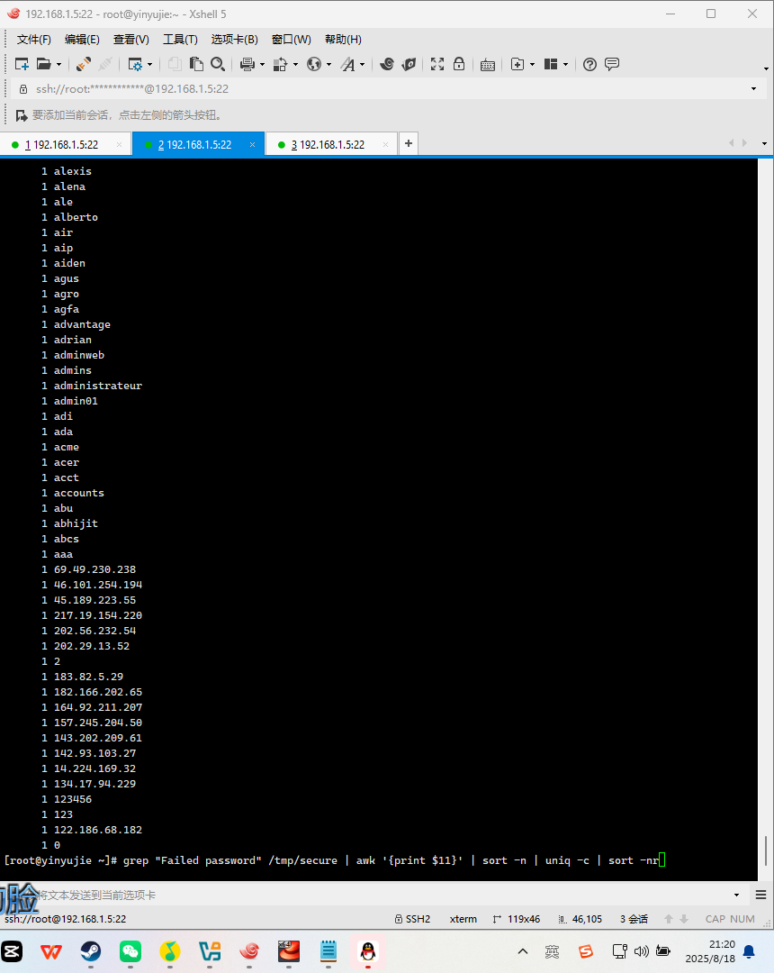Close session tab 2 192.168.1.5:22
Screen dimensions: 774x973
tap(252, 144)
